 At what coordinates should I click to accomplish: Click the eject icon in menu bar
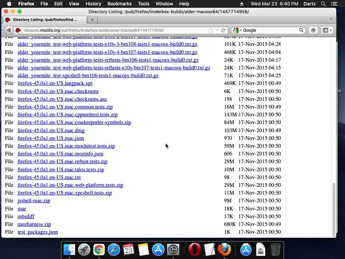(x=242, y=4)
